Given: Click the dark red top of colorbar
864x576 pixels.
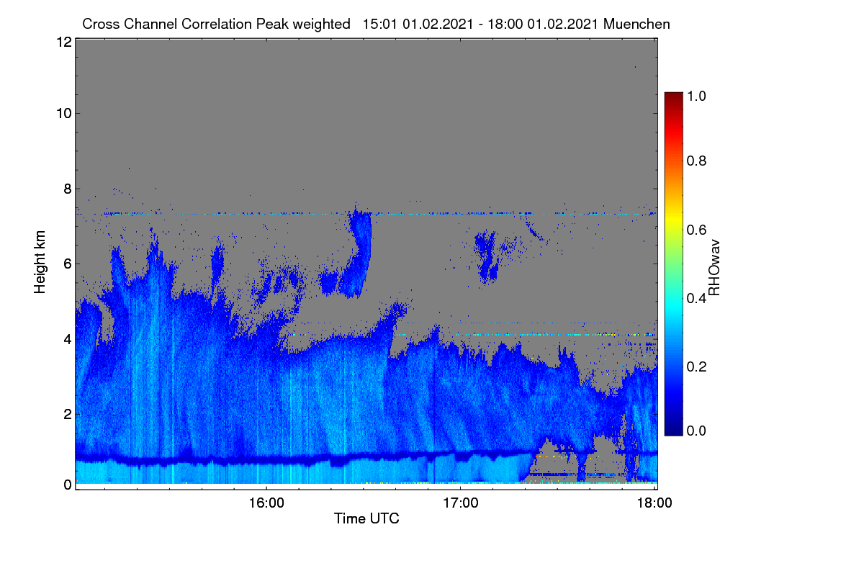Looking at the screenshot, I should tap(672, 96).
